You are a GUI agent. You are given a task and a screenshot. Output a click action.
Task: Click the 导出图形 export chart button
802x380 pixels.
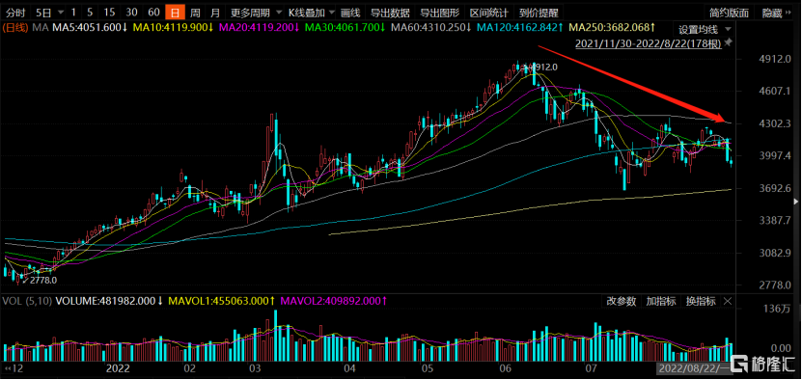click(439, 13)
